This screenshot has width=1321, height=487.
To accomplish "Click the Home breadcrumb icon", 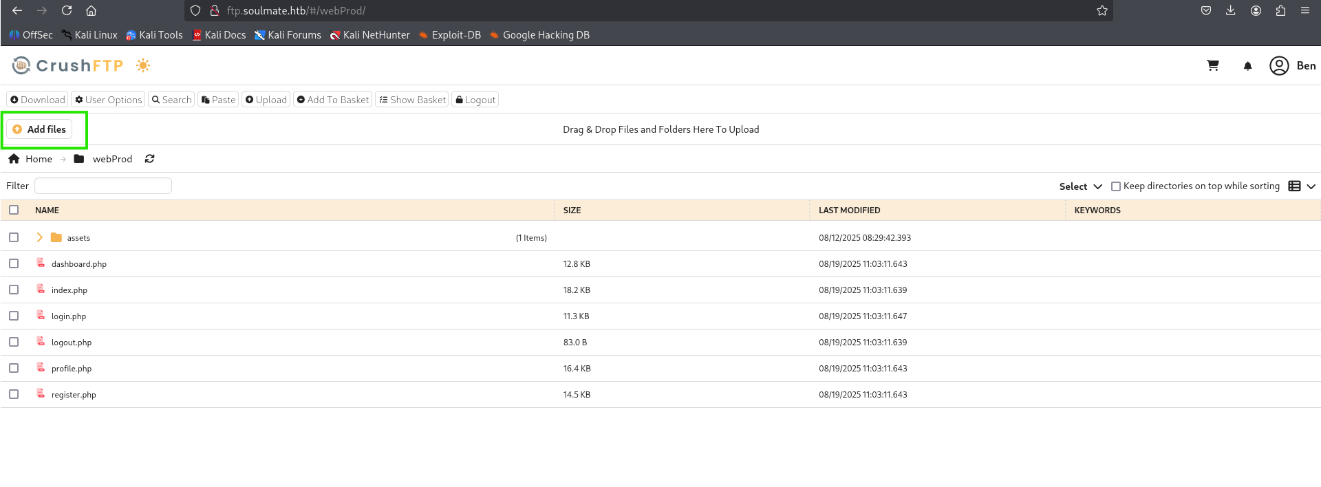I will pyautogui.click(x=14, y=159).
